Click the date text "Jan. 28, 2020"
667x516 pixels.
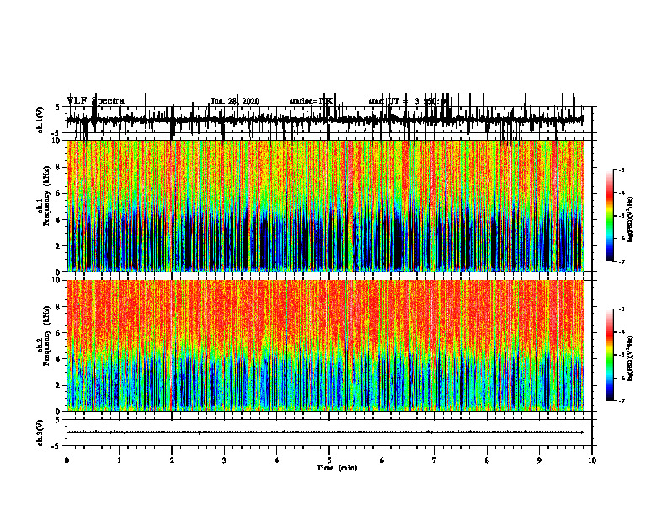235,101
